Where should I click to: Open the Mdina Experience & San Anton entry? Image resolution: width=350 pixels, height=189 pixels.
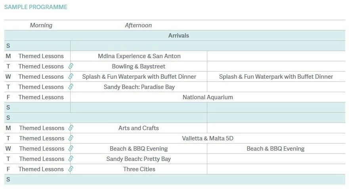[x=139, y=56]
